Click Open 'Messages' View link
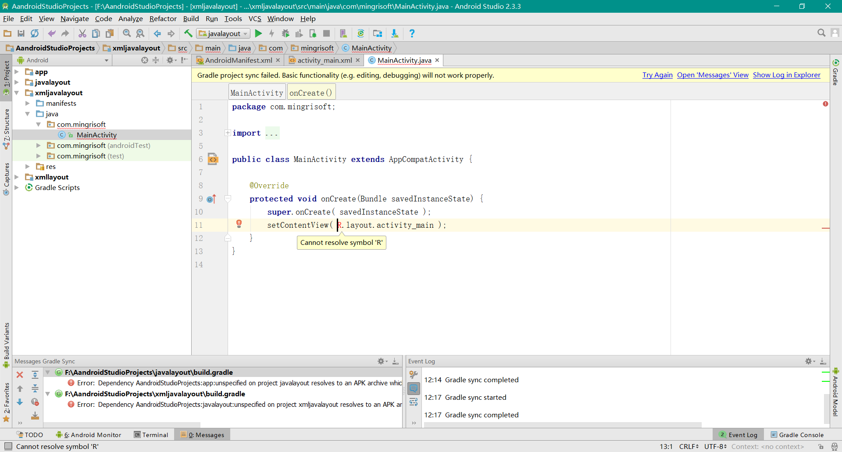This screenshot has height=452, width=842. [713, 75]
